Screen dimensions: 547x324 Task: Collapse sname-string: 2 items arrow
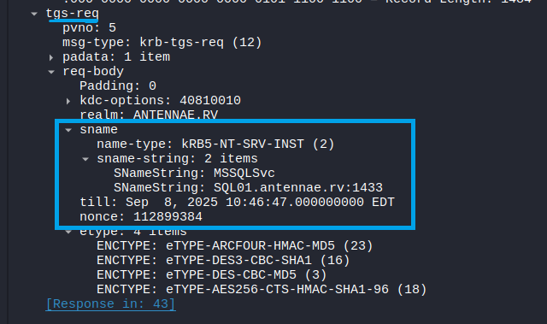tap(85, 159)
